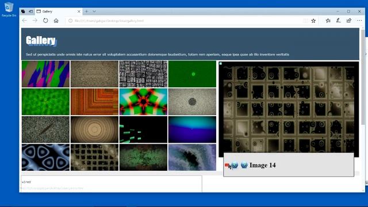The width and height of the screenshot is (368, 207).
Task: Select the tan concentric rings thumbnail
Action: click(x=94, y=129)
